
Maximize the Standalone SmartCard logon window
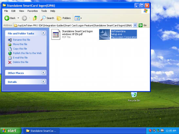point(142,6)
